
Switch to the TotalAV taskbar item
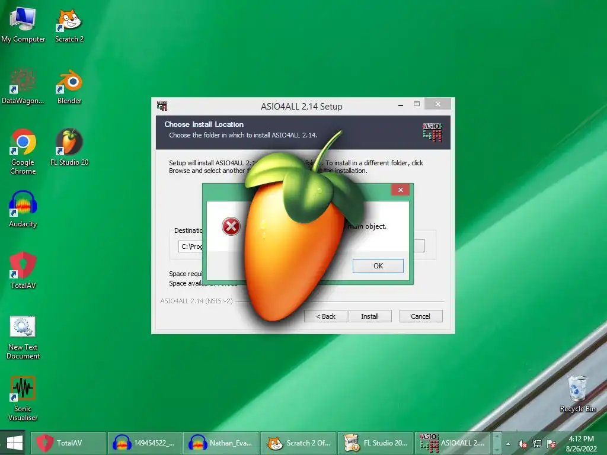[68, 443]
